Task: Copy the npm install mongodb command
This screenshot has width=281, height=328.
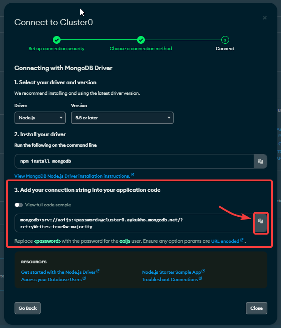Action: [261, 161]
